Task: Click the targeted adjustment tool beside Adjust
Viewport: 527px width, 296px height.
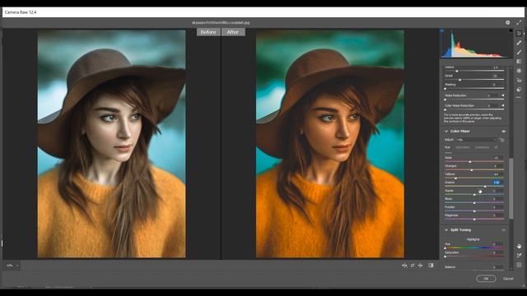Action: tap(501, 140)
